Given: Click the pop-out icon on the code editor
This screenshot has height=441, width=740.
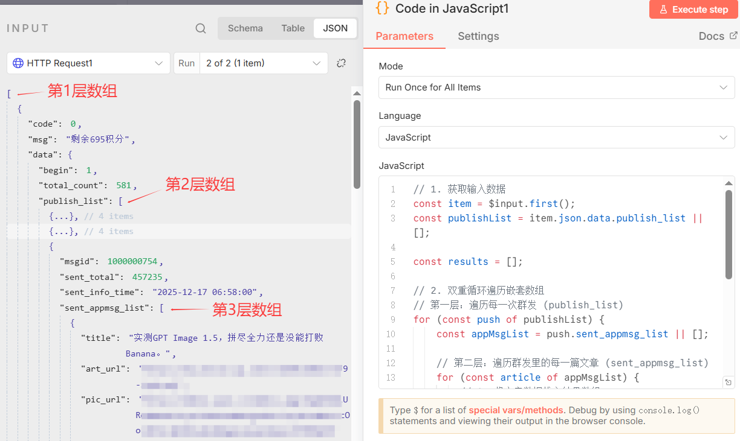Looking at the screenshot, I should pos(729,382).
